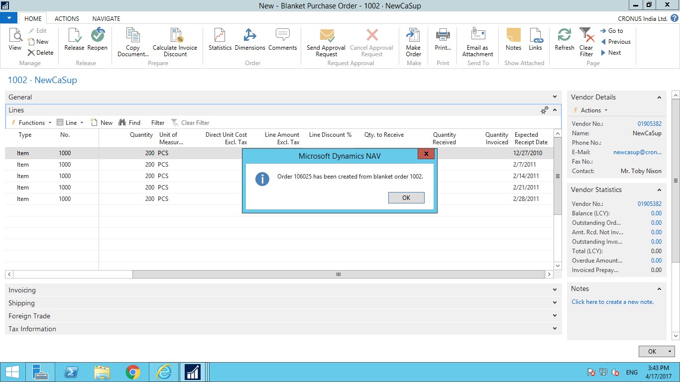Open the Line menu dropdown

pyautogui.click(x=70, y=123)
